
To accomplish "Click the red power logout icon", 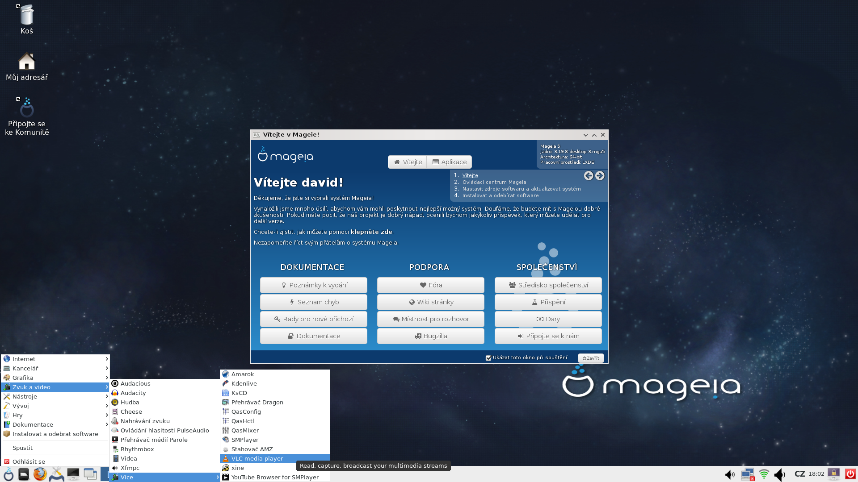I will point(850,474).
